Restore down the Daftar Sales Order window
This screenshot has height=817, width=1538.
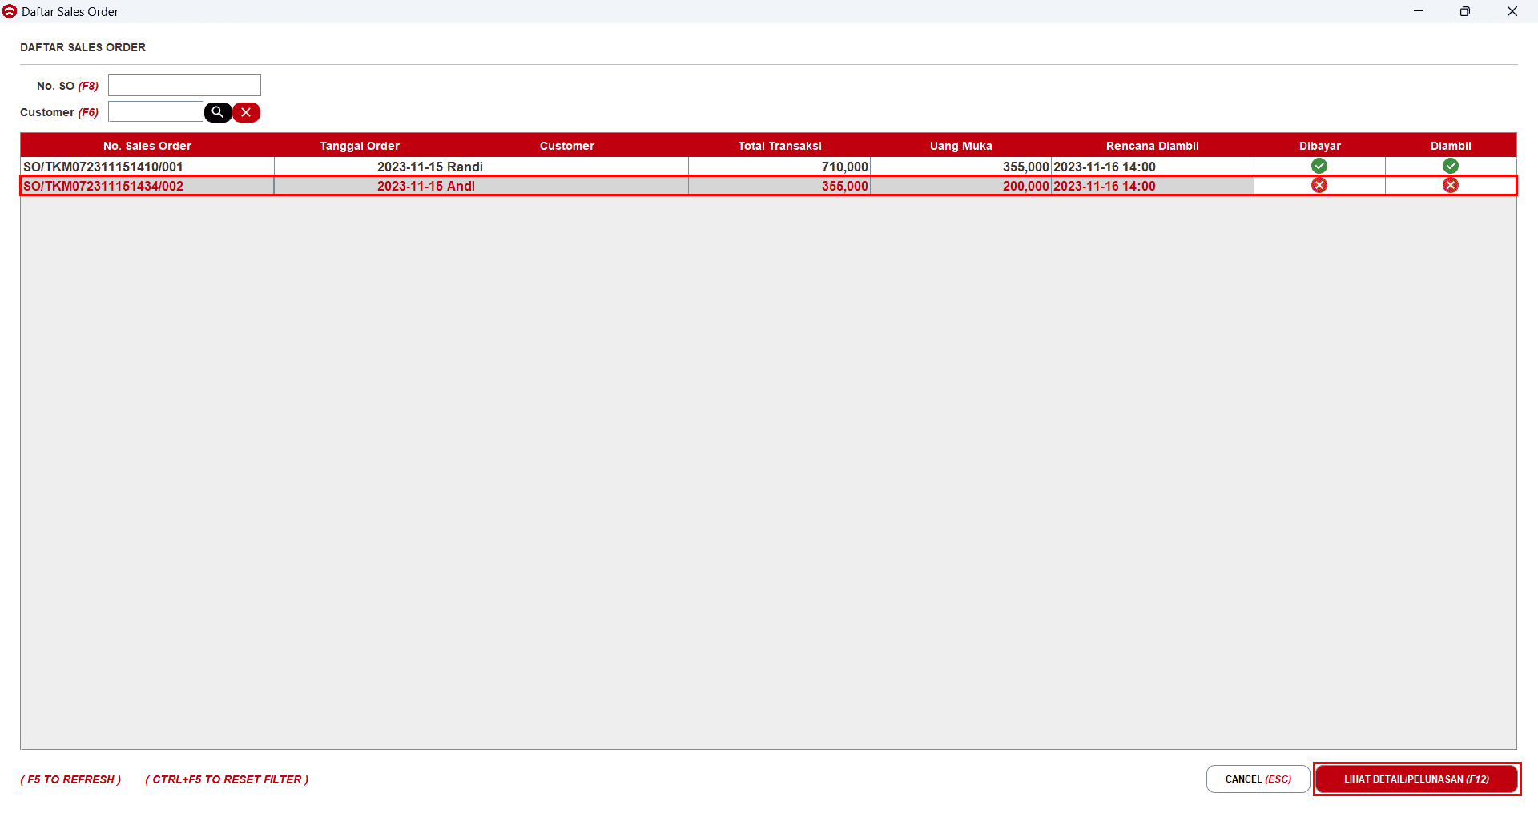pyautogui.click(x=1465, y=11)
